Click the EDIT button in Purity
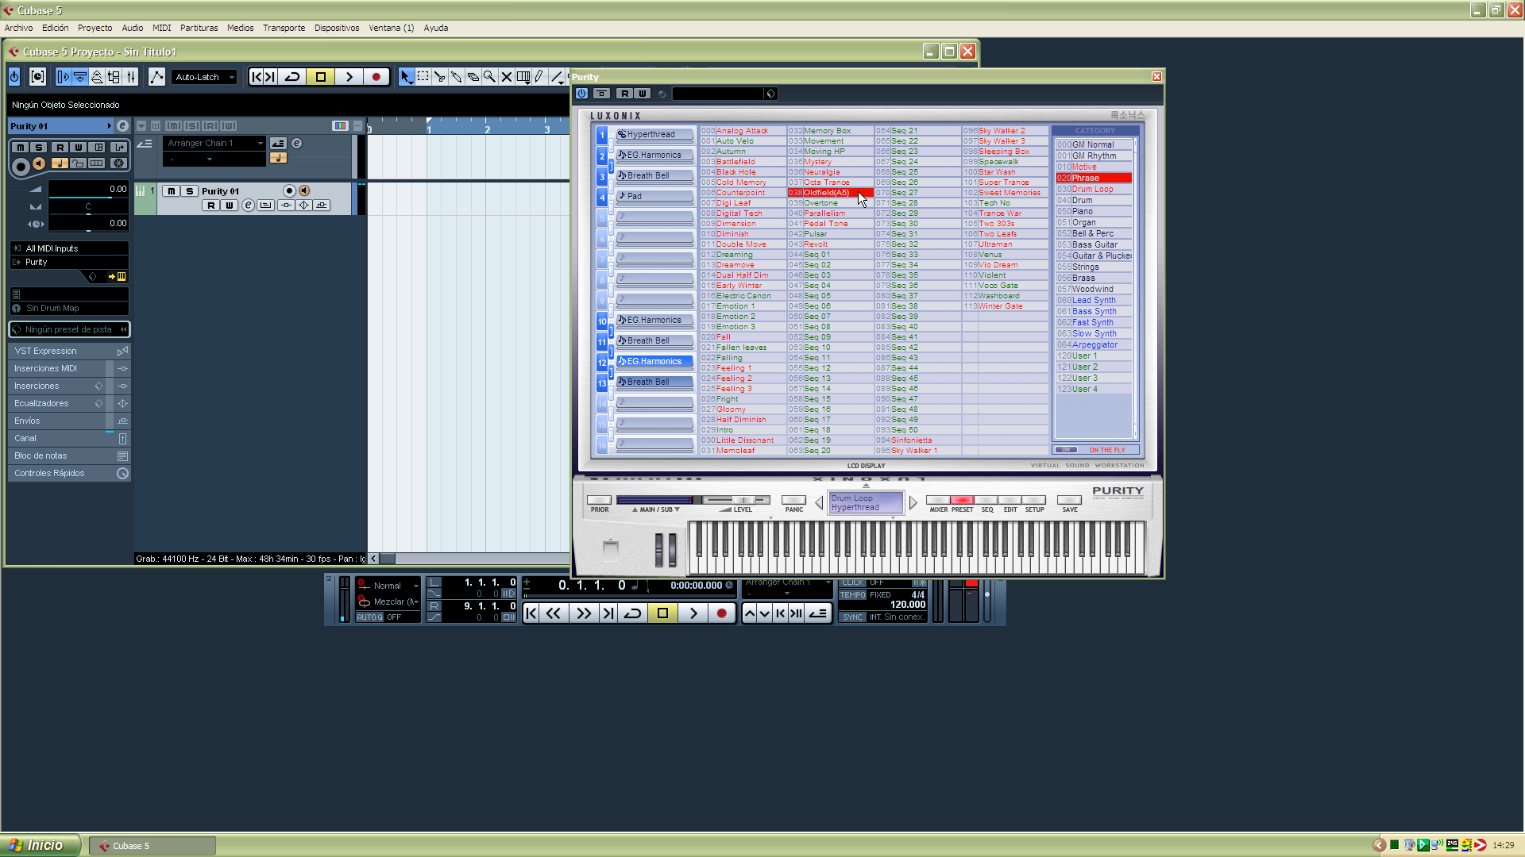 pyautogui.click(x=1010, y=500)
